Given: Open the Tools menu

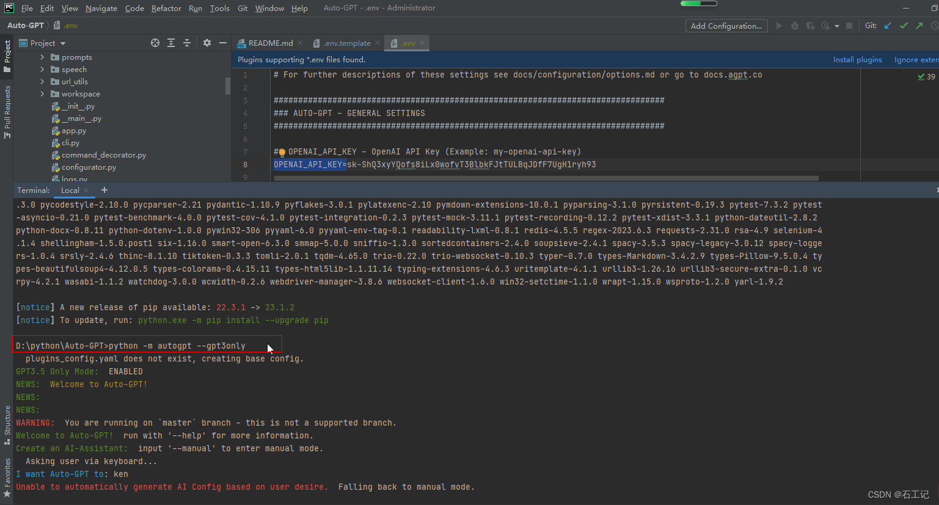Looking at the screenshot, I should 220,8.
